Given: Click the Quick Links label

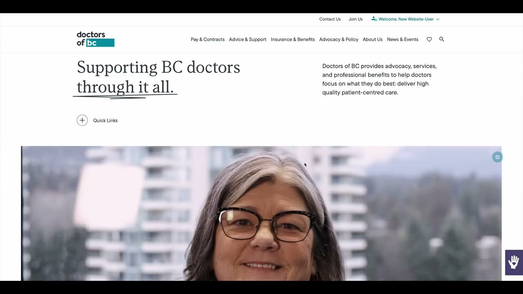Looking at the screenshot, I should (105, 120).
